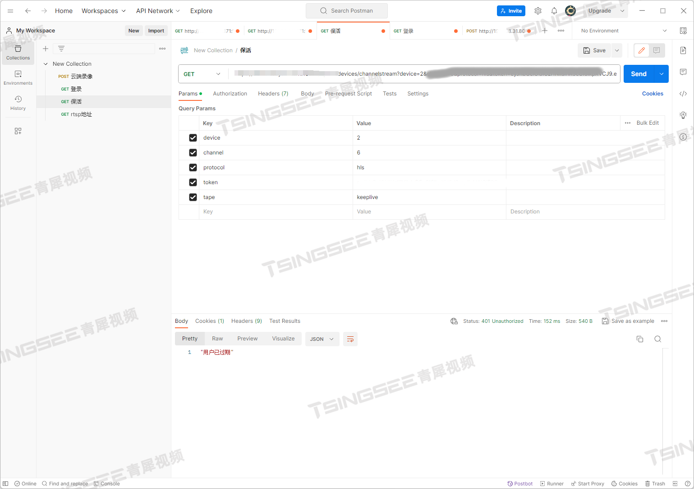
Task: Search within the response body
Action: pos(658,339)
